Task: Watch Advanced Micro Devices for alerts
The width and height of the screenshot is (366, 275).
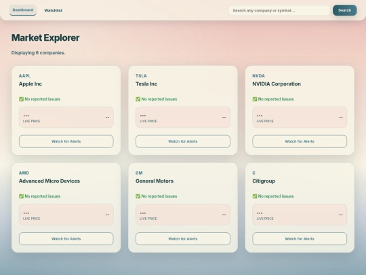Action: [66, 239]
